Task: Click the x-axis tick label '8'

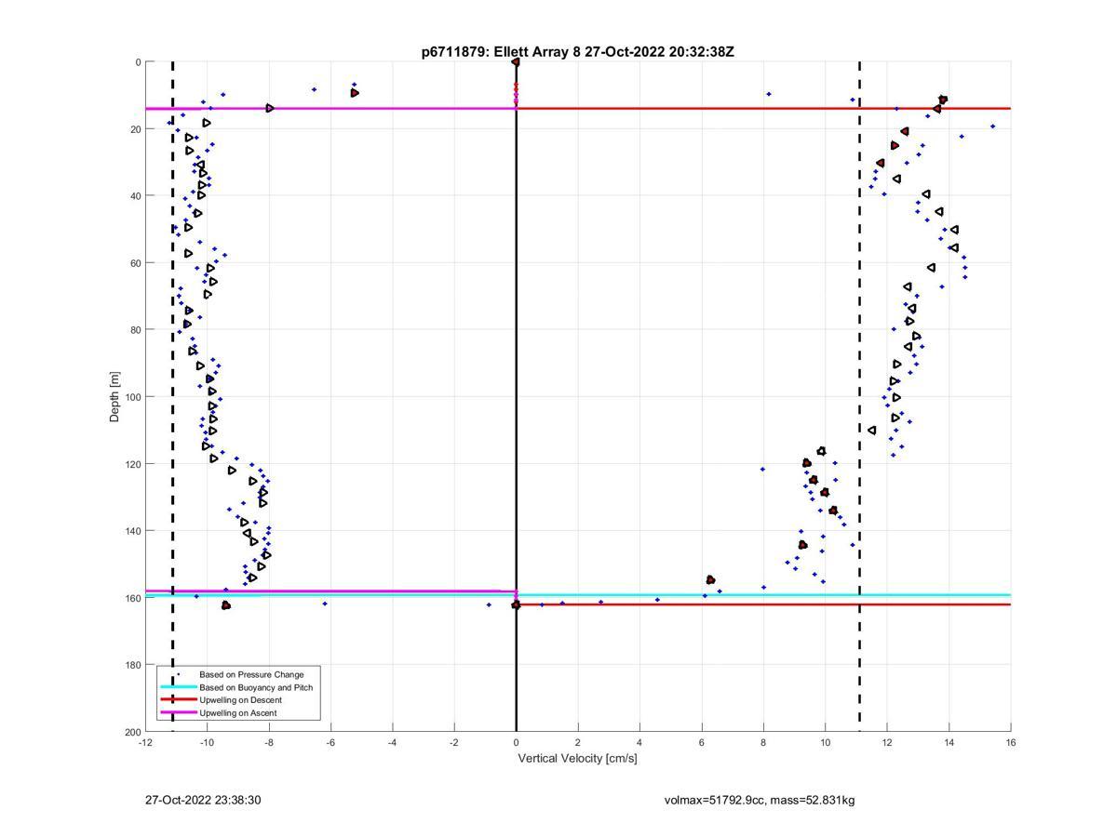Action: click(763, 742)
